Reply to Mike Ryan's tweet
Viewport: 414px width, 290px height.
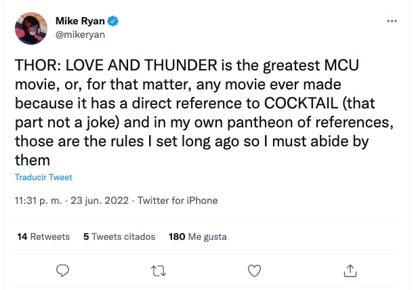pos(63,271)
